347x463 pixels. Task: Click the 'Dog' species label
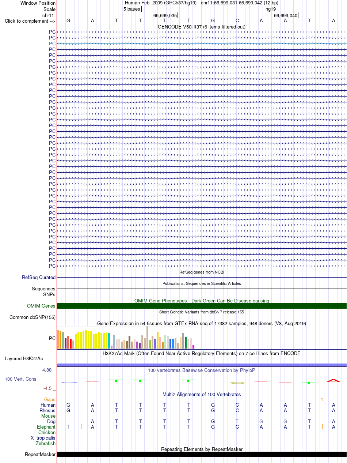point(51,422)
